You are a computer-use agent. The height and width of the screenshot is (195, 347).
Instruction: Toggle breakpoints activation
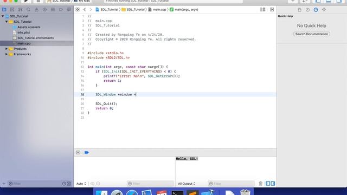(87, 152)
